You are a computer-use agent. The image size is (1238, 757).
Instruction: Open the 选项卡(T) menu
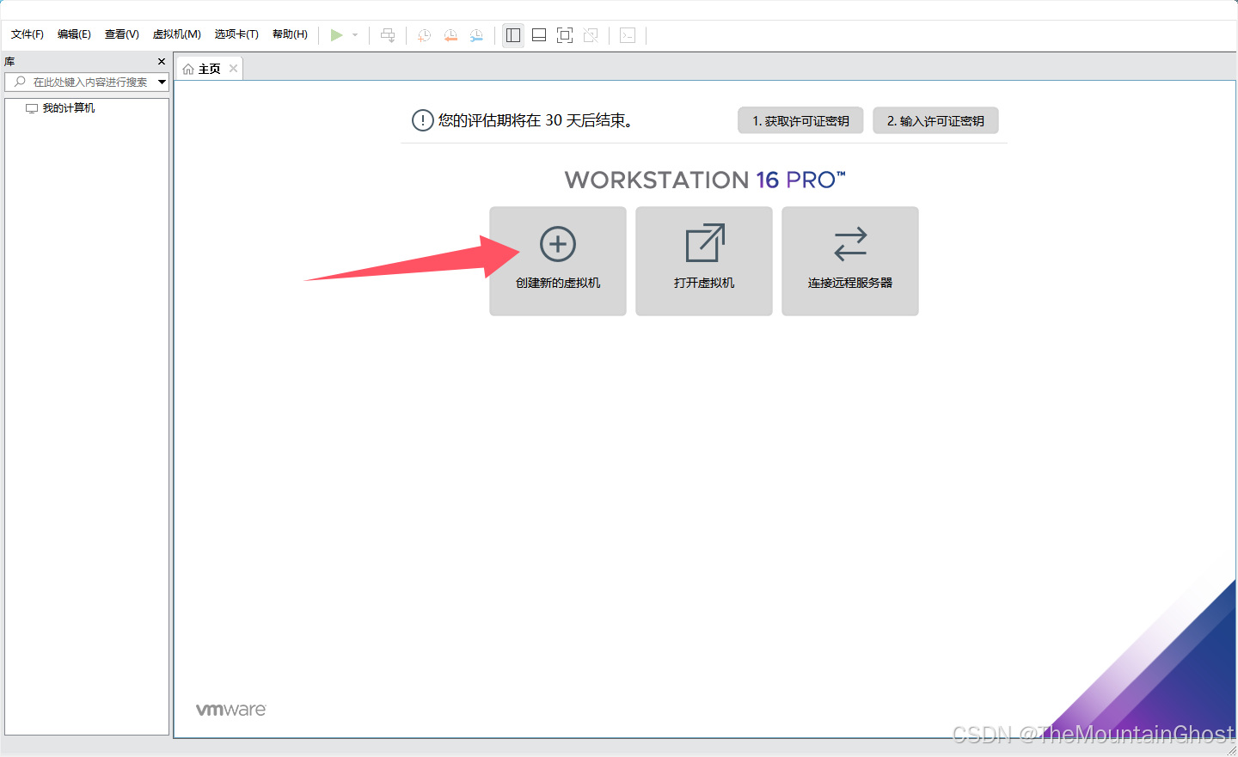pos(236,34)
